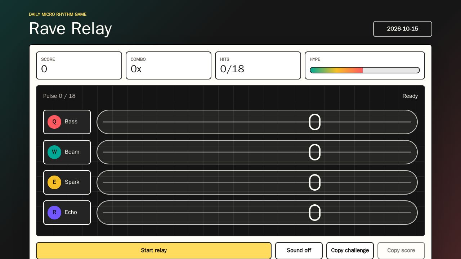Viewport: 461px width, 259px height.
Task: Toggle the Sound off button
Action: (299, 250)
